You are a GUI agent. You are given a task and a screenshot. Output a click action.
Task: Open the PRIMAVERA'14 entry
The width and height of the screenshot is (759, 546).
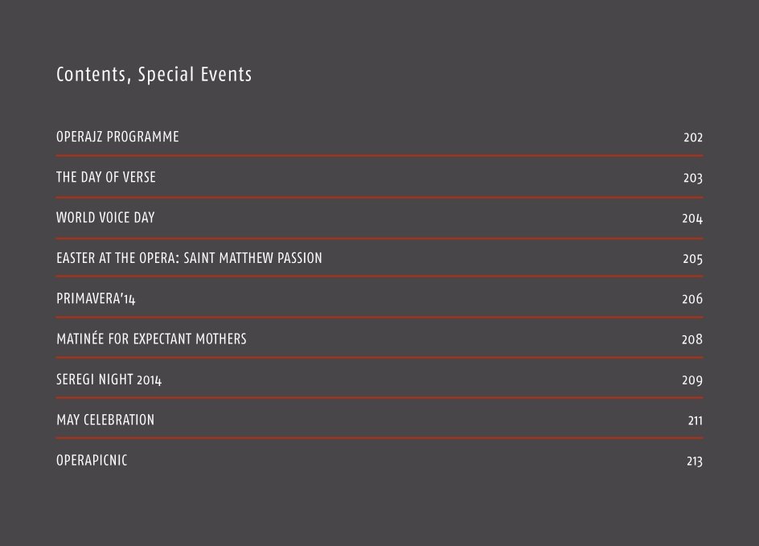[96, 298]
